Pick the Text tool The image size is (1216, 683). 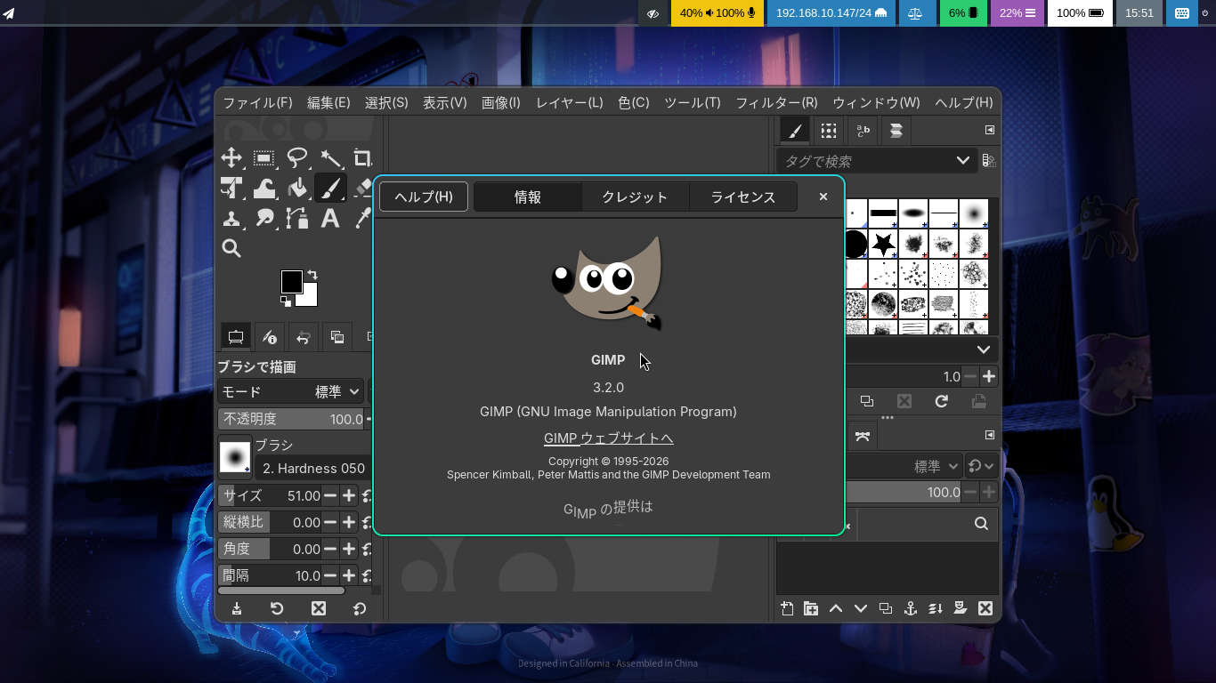[330, 218]
